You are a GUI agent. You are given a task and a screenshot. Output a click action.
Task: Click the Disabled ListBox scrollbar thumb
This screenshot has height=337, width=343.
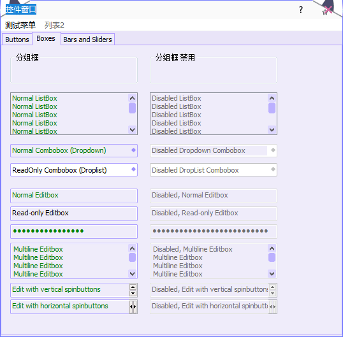[272, 108]
